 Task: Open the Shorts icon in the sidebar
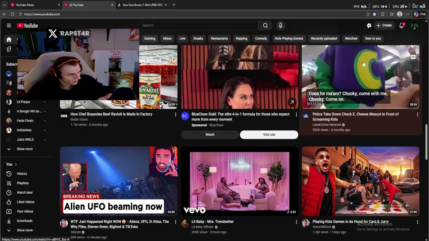(9, 49)
